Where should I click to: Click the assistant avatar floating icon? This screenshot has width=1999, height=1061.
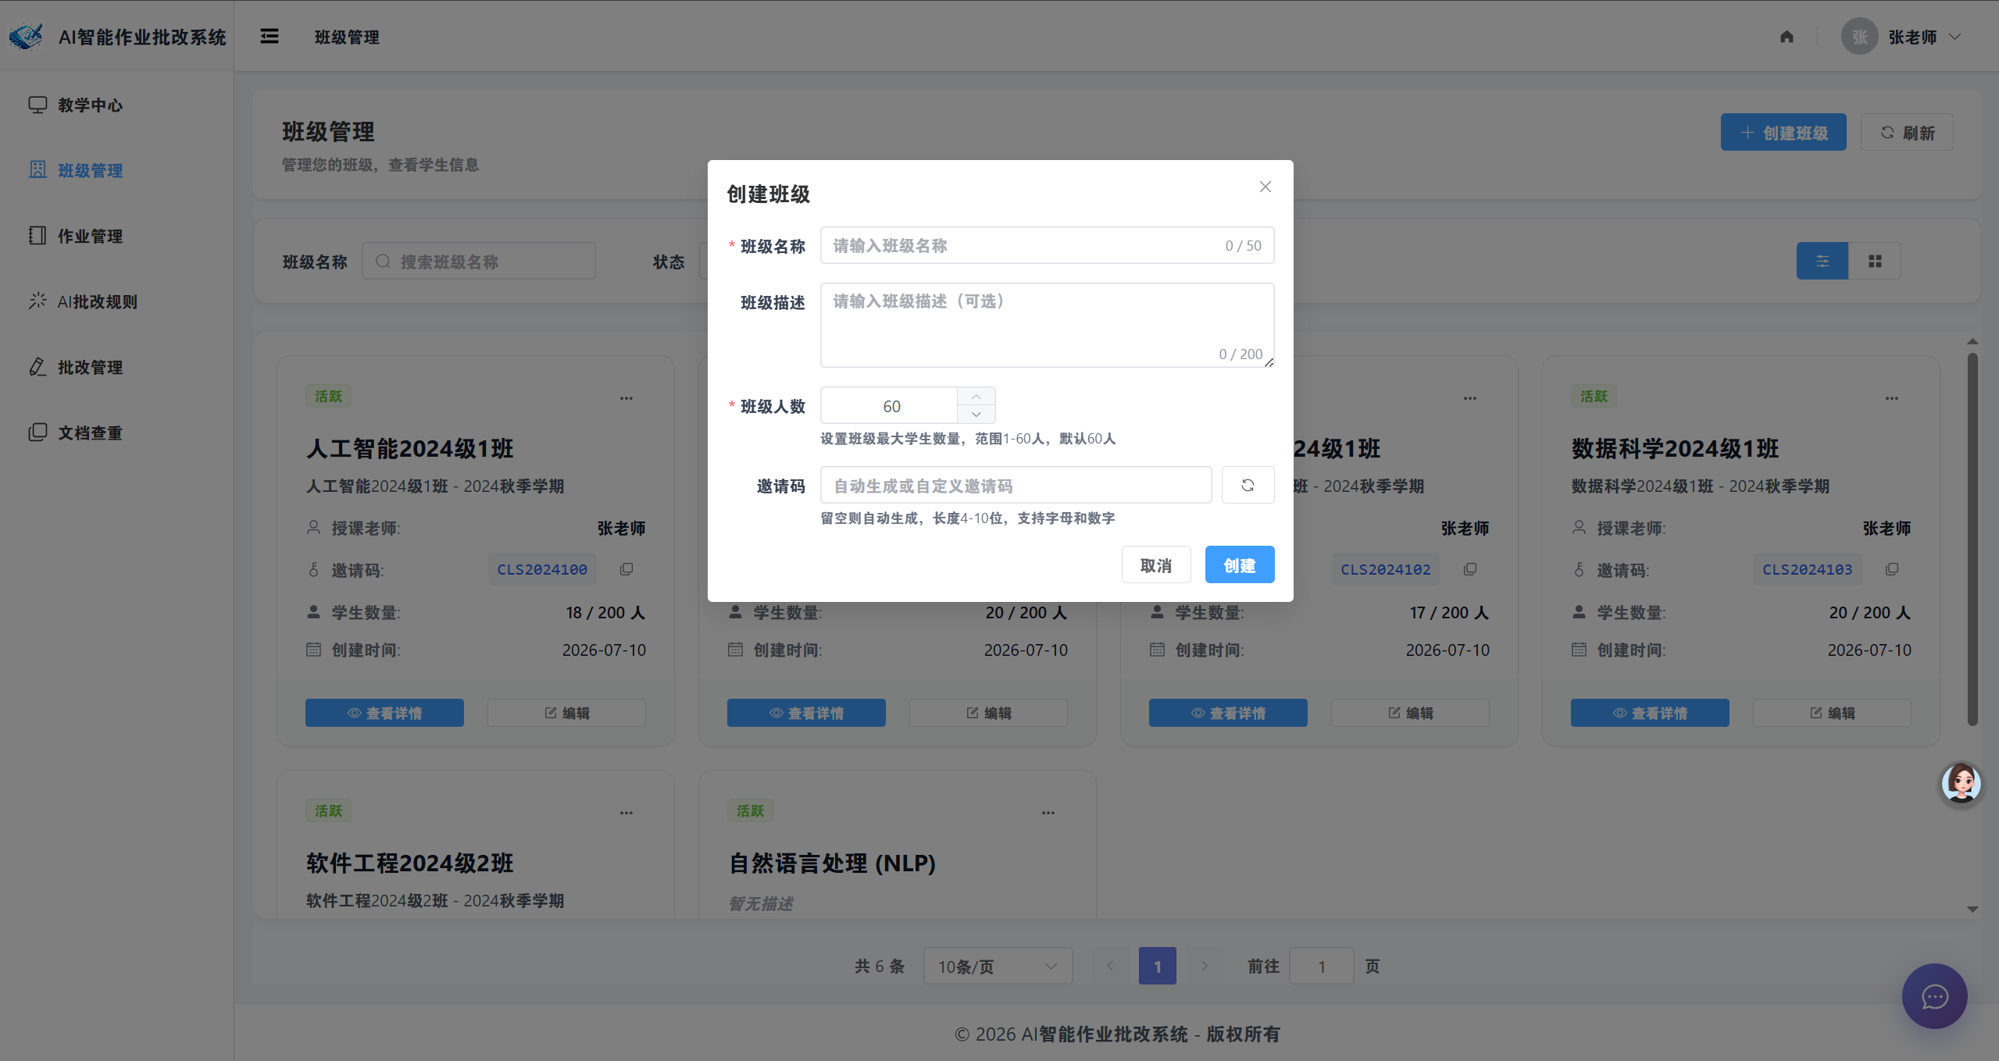coord(1961,783)
